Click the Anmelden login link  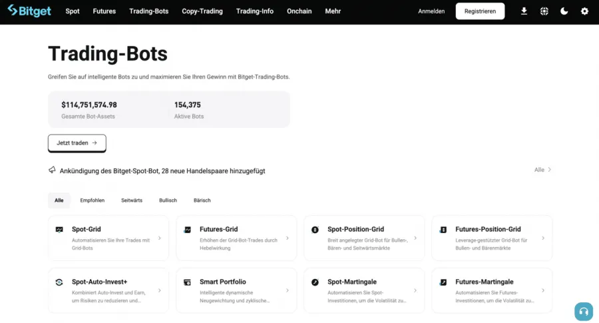(431, 11)
